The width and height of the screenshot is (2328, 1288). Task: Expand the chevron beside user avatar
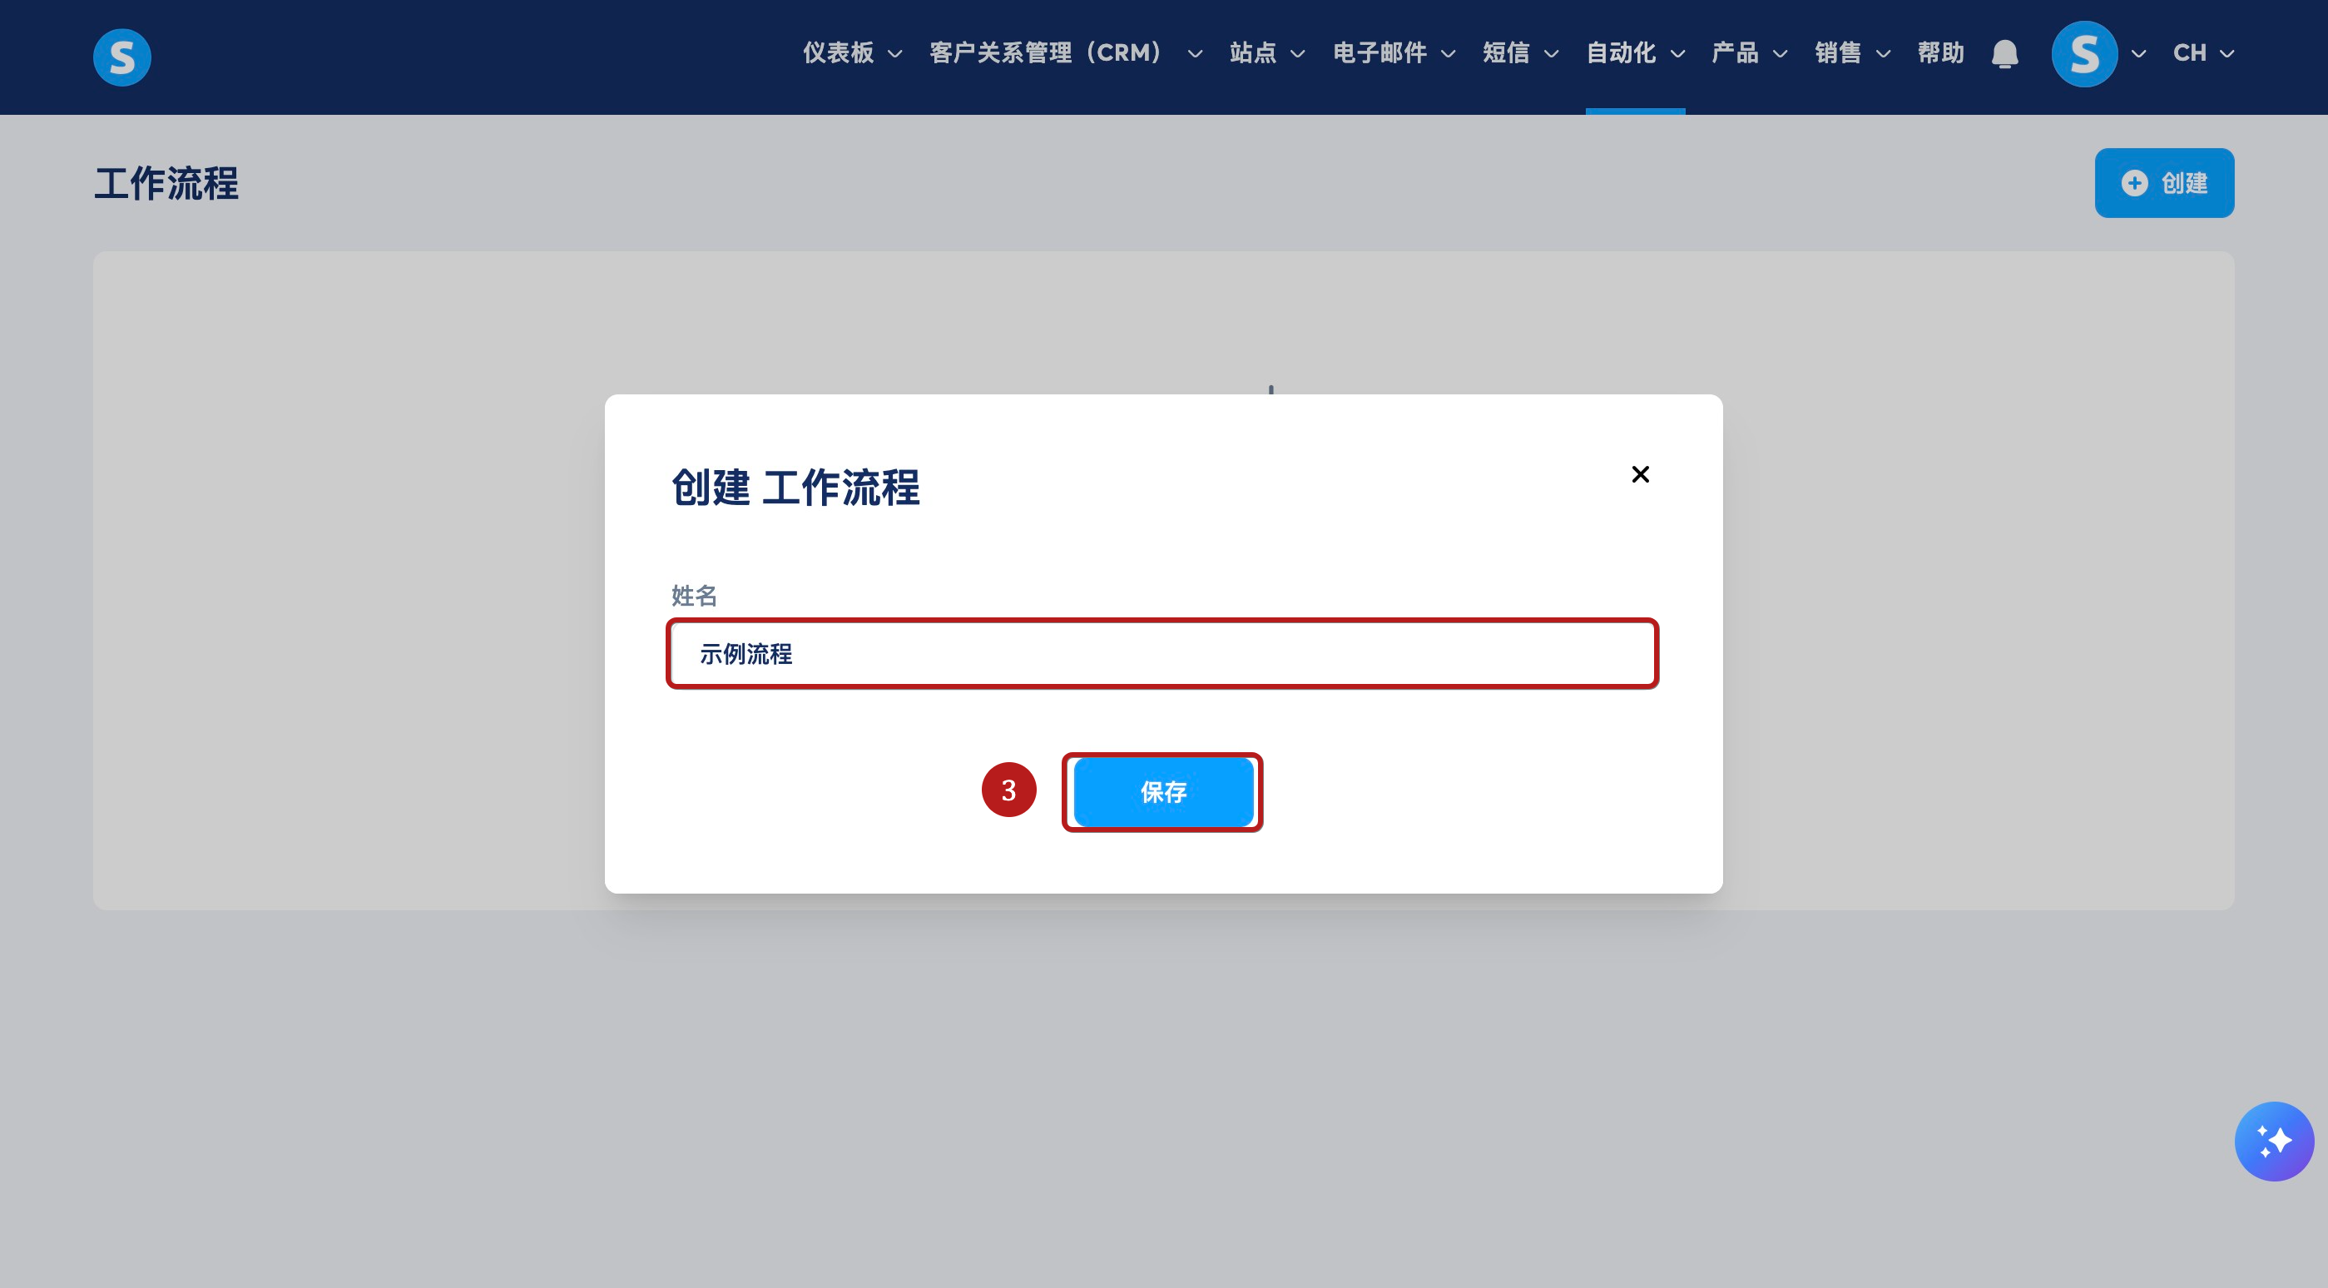[x=2138, y=54]
